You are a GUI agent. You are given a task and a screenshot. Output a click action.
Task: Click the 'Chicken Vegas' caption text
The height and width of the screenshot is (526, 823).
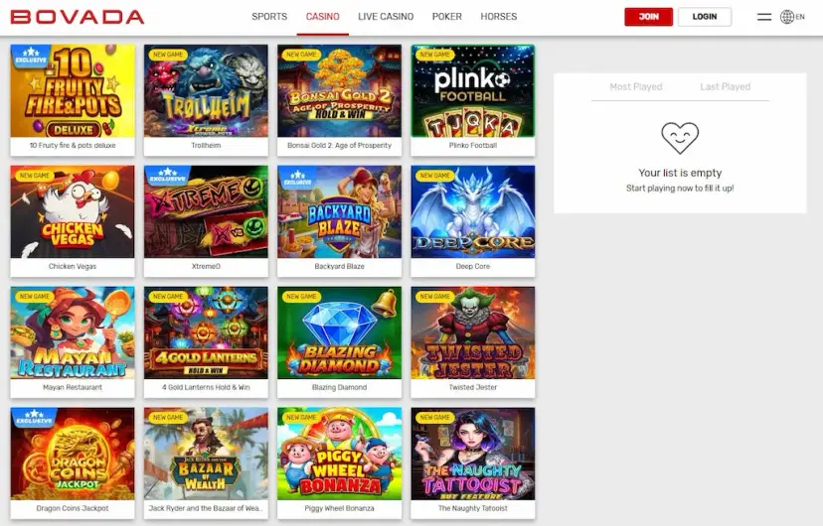(x=73, y=267)
